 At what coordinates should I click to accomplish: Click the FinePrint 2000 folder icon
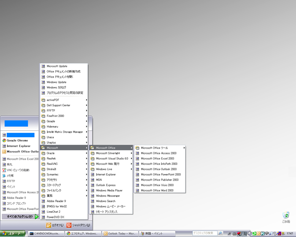click(x=43, y=116)
